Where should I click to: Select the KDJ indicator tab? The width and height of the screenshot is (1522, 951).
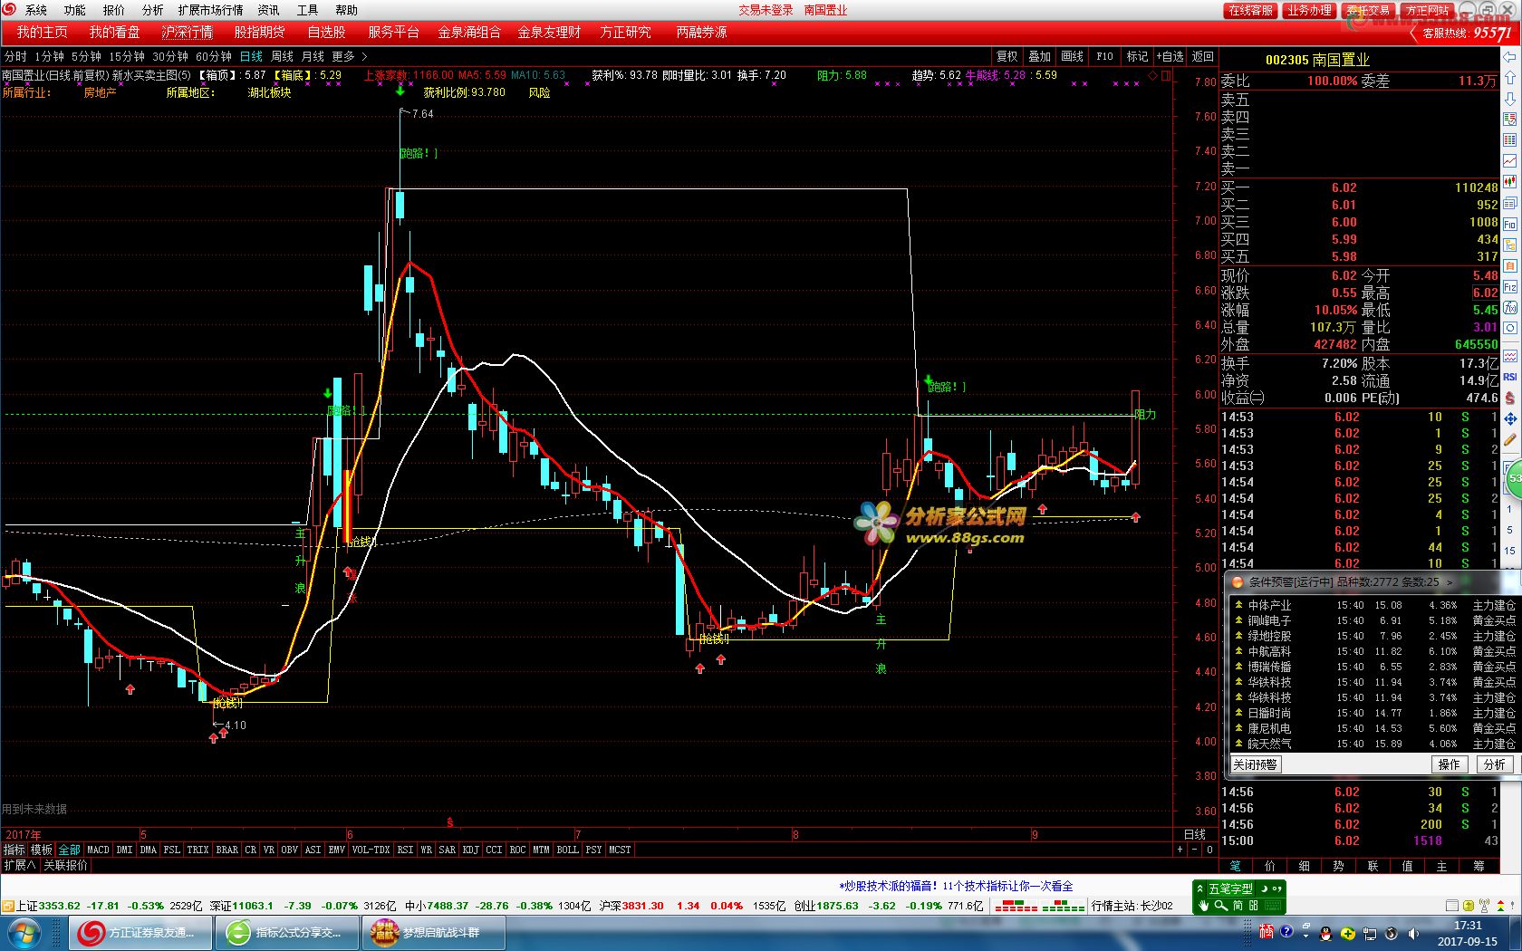click(x=471, y=850)
